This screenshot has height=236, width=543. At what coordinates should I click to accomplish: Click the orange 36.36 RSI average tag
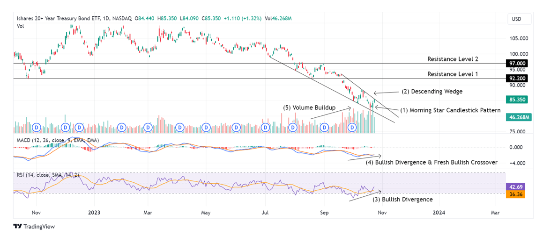coord(516,194)
